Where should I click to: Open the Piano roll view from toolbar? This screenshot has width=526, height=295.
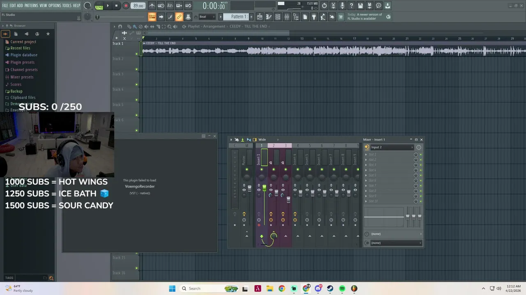point(269,17)
